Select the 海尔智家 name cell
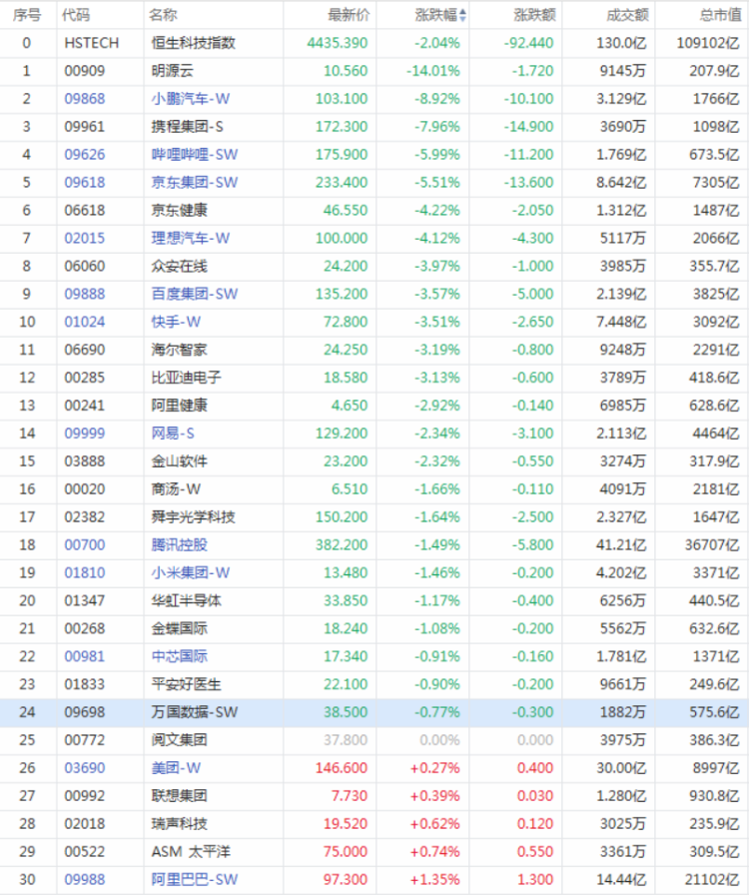Screen dimensions: 749x895 pos(179,350)
